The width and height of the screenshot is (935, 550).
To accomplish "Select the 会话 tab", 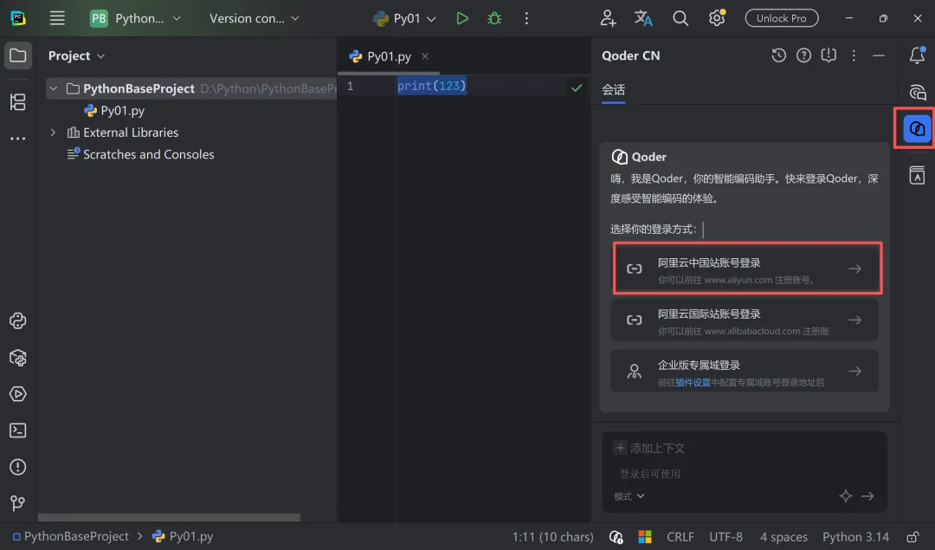I will click(x=613, y=90).
